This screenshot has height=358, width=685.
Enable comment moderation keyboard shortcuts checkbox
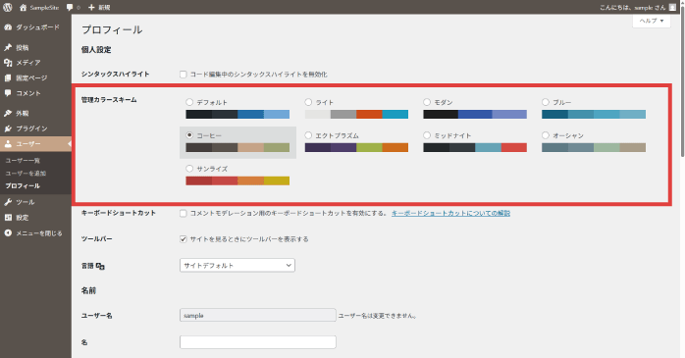point(184,213)
